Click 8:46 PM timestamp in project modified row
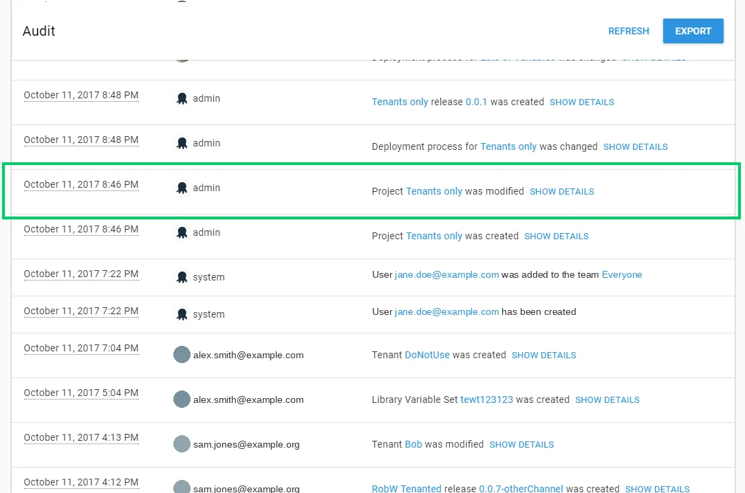Screen dimensions: 745x493 [81, 184]
